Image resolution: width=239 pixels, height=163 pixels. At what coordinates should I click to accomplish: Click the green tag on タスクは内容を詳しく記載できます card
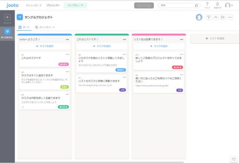click(63, 107)
